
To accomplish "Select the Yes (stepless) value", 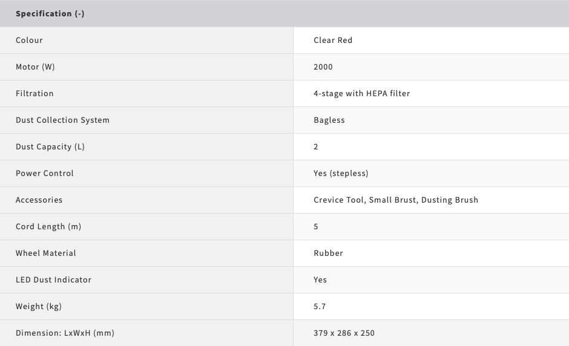I will (x=341, y=173).
